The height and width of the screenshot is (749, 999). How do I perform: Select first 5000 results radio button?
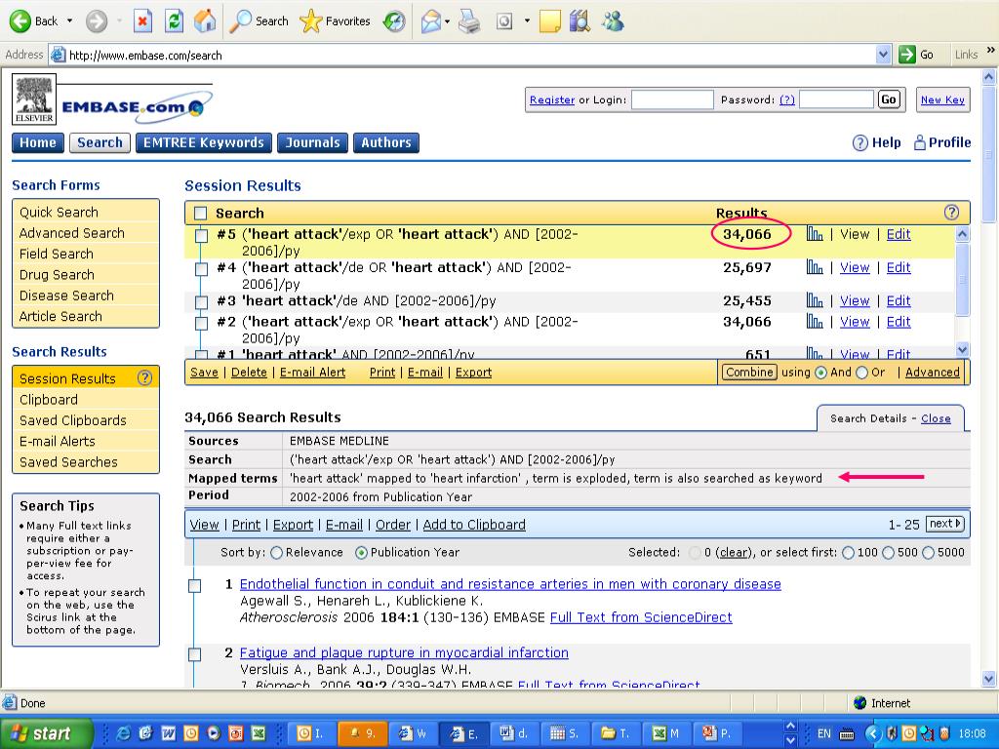coord(929,553)
